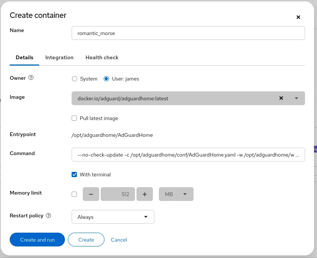Open the Restart policy dropdown set to Always

click(113, 217)
